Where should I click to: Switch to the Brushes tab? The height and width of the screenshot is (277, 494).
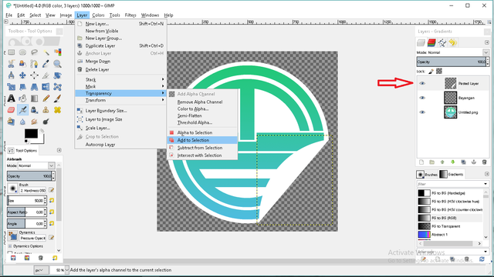click(x=427, y=175)
